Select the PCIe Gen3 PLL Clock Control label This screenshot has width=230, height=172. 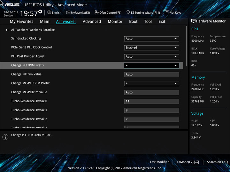pos(31,47)
